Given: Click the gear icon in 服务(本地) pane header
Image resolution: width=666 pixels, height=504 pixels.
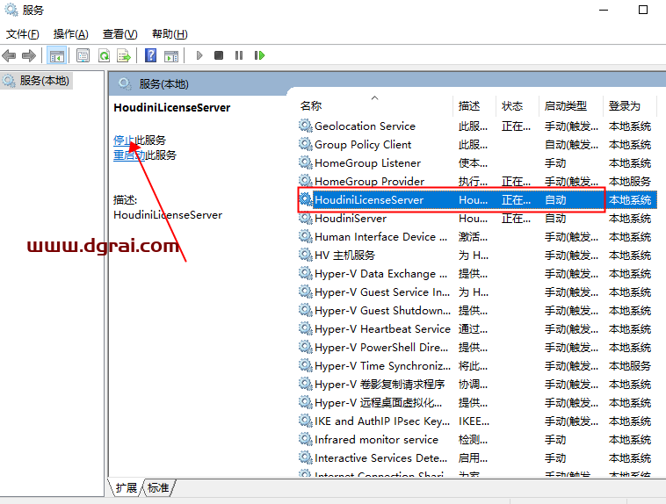Looking at the screenshot, I should pyautogui.click(x=125, y=83).
